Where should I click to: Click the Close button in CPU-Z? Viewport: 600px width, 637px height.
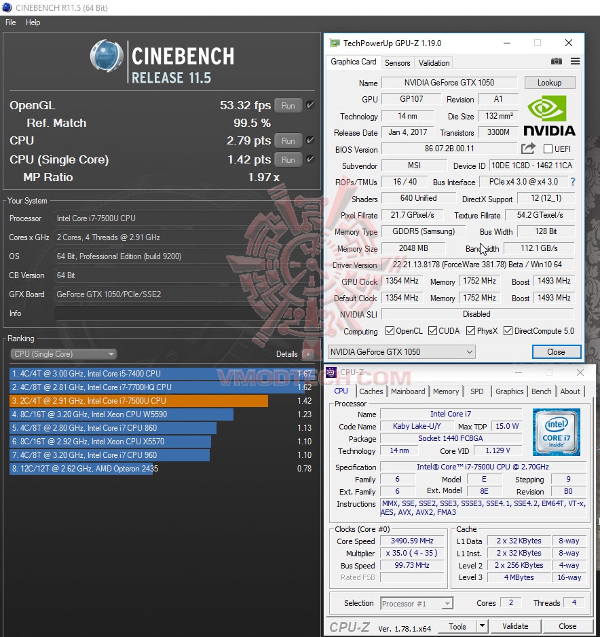pyautogui.click(x=567, y=626)
